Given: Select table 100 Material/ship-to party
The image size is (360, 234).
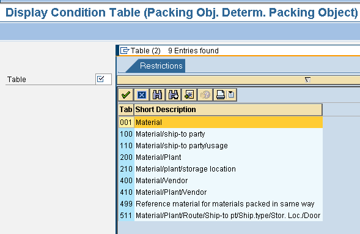Looking at the screenshot, I should (221, 134).
